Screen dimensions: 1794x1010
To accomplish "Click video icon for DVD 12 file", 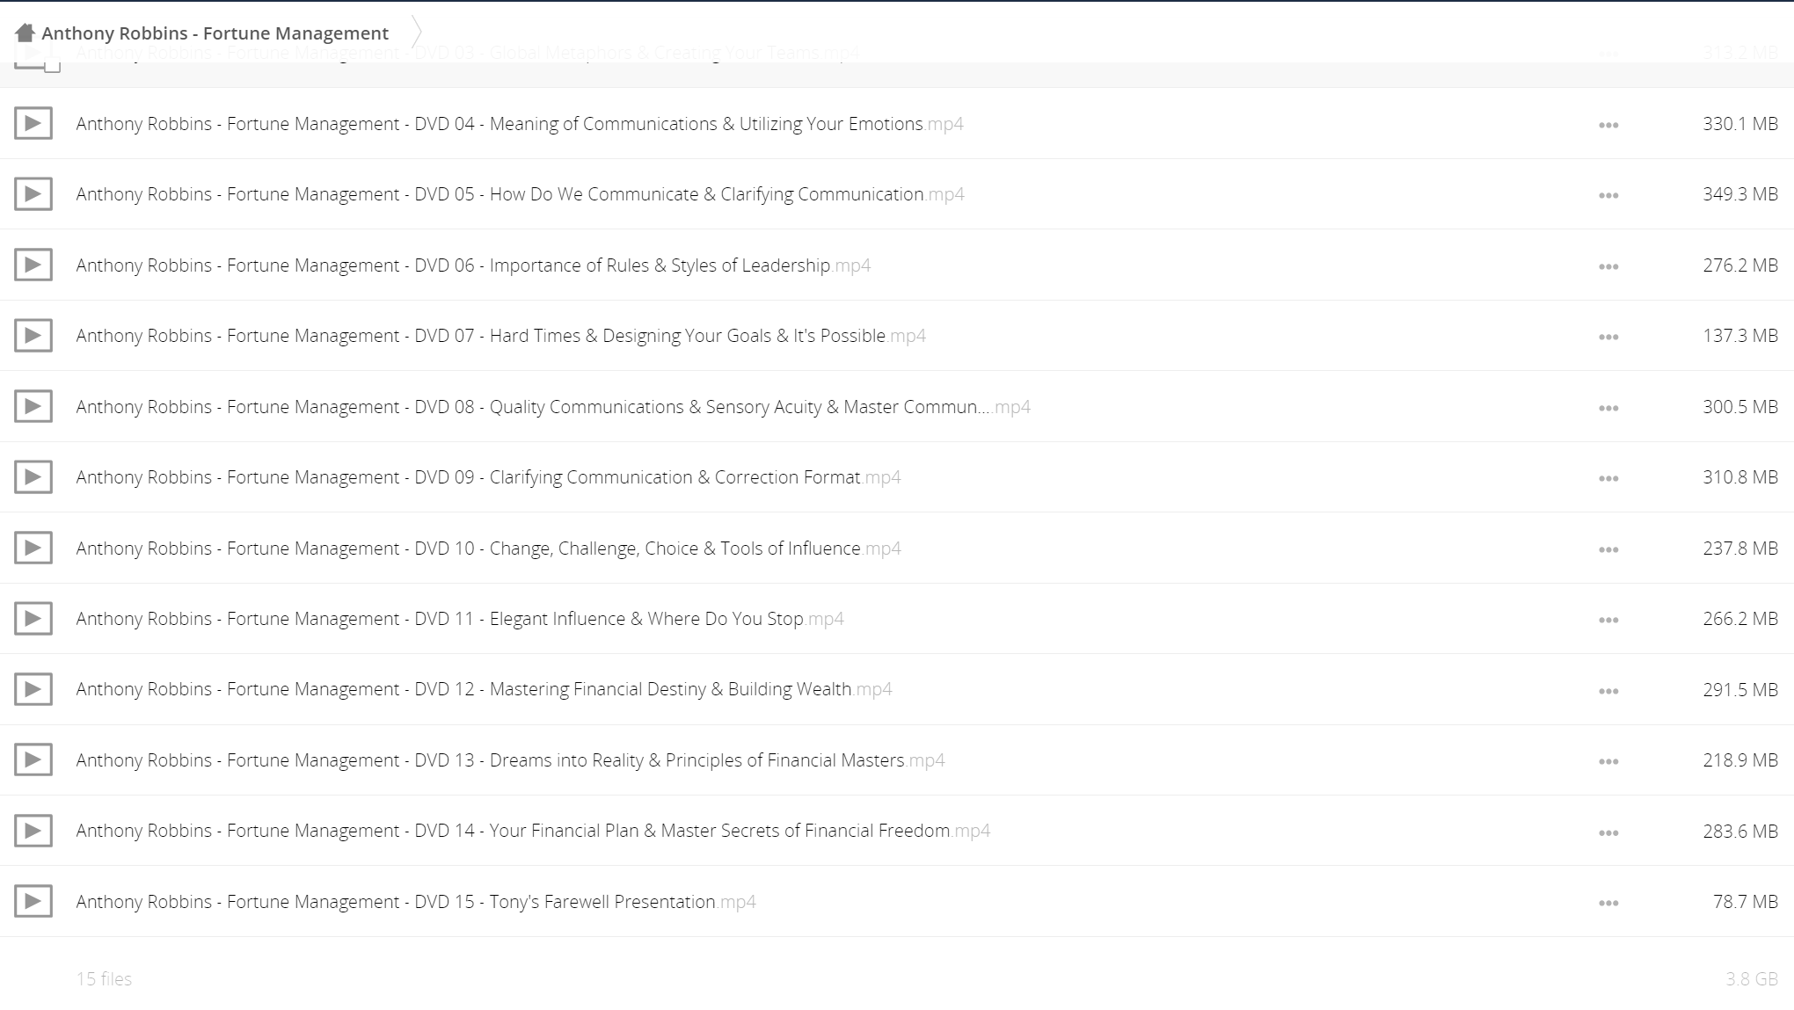I will [x=33, y=688].
